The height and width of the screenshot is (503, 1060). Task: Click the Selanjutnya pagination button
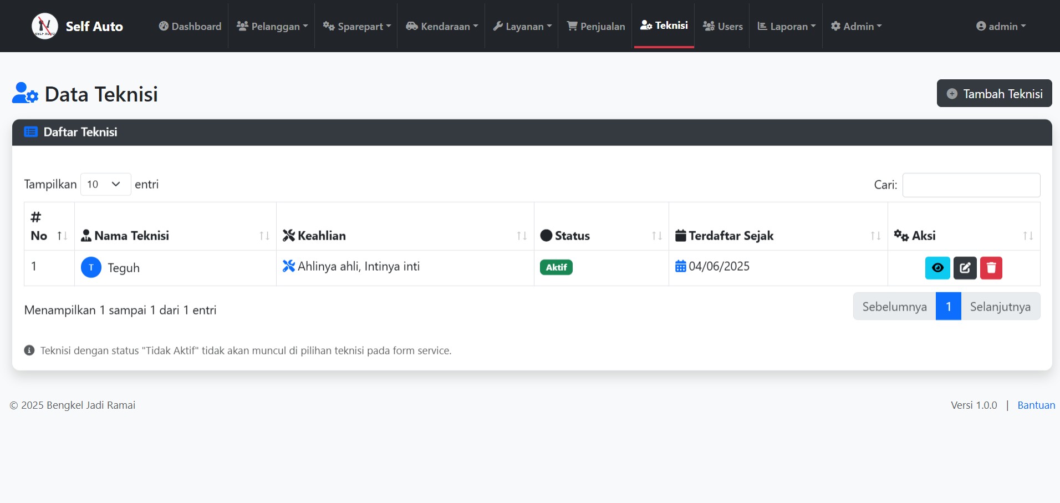coord(1000,307)
